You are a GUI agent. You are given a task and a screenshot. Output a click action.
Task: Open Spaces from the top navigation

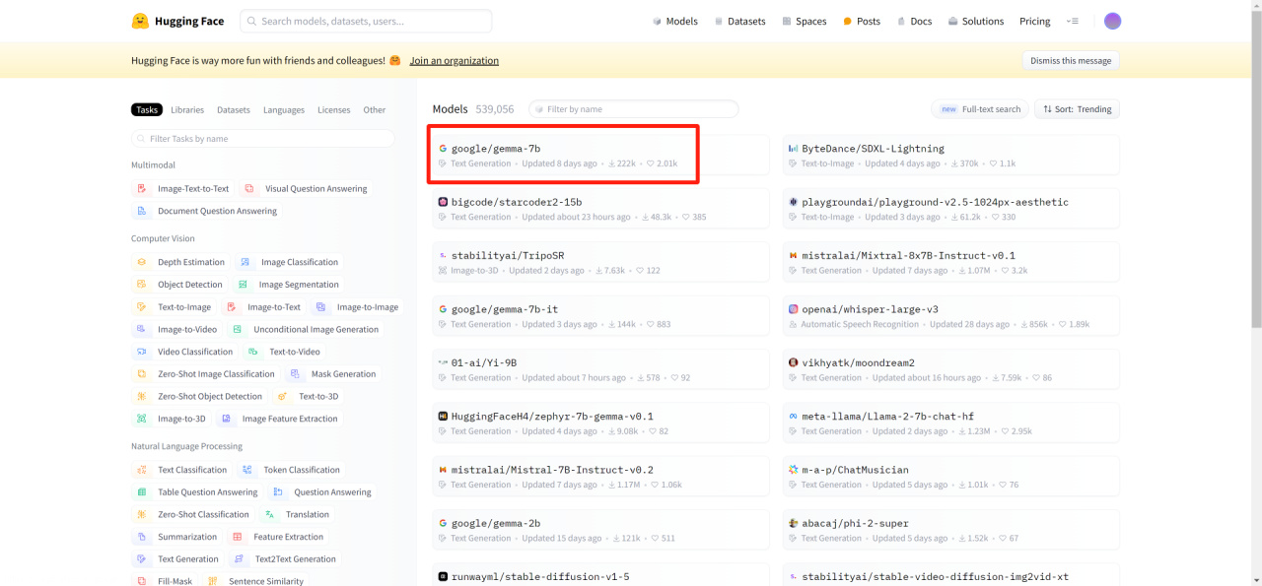tap(805, 21)
